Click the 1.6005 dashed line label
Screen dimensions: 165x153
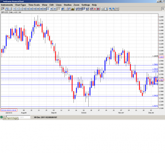pos(155,56)
